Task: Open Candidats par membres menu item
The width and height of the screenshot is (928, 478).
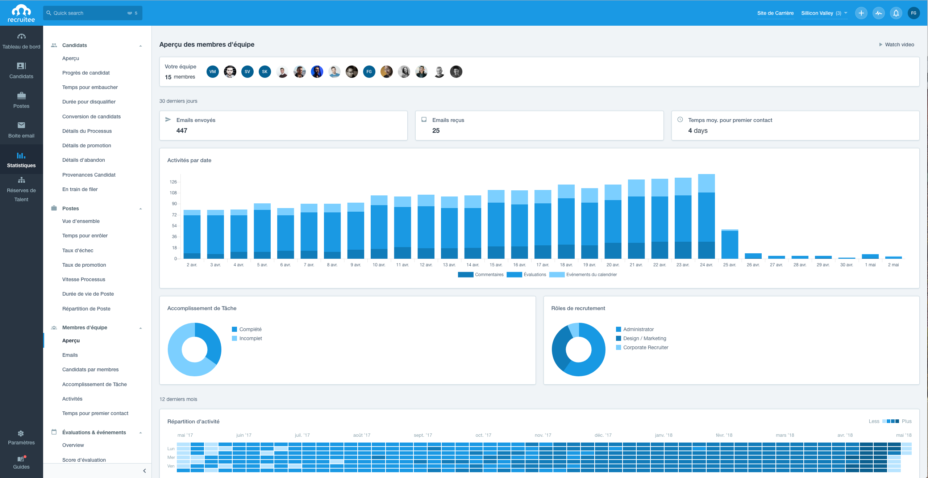Action: (90, 369)
